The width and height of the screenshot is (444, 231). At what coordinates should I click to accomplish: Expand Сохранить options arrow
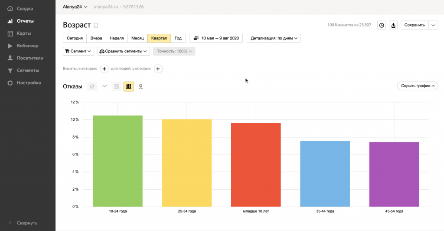(433, 25)
